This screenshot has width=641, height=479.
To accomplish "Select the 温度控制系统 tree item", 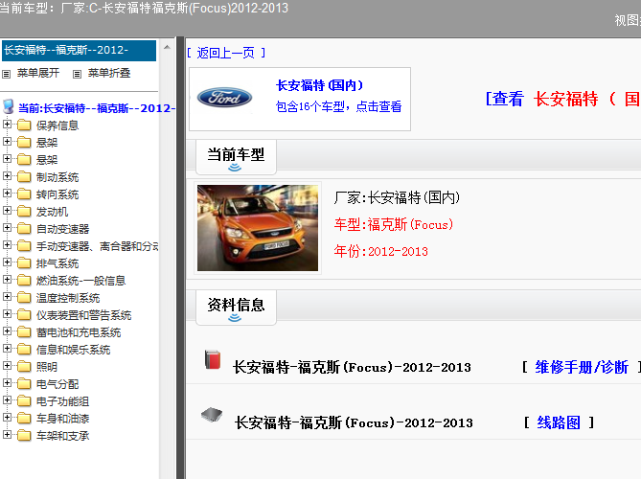I will tap(68, 298).
